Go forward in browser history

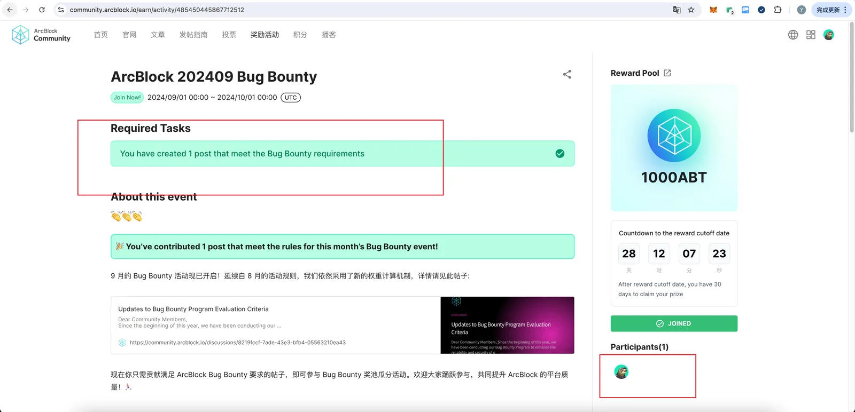[26, 10]
